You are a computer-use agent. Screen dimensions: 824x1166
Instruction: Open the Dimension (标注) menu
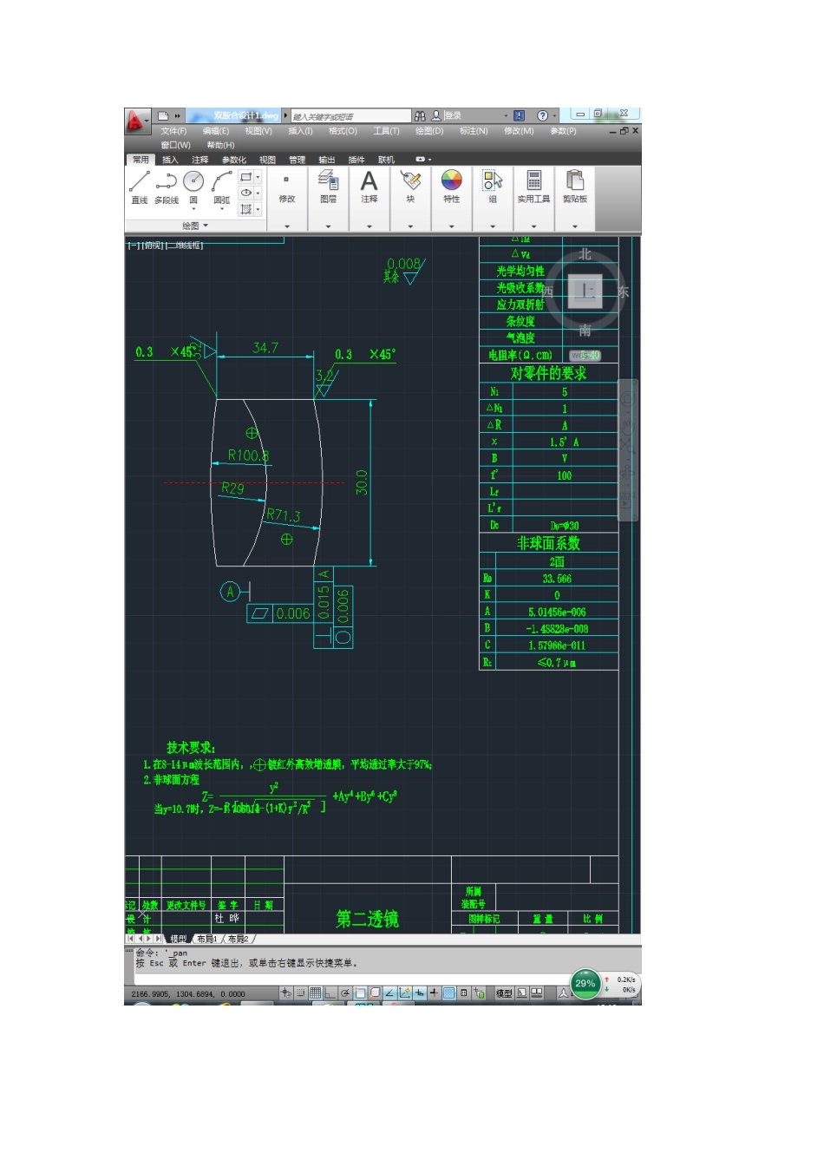474,131
